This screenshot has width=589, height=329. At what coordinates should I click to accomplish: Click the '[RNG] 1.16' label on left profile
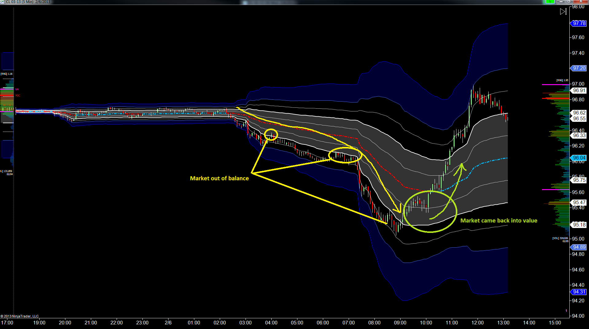pos(6,74)
